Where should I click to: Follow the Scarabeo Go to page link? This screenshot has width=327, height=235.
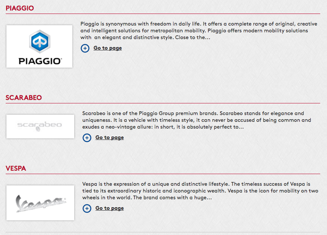pyautogui.click(x=110, y=137)
